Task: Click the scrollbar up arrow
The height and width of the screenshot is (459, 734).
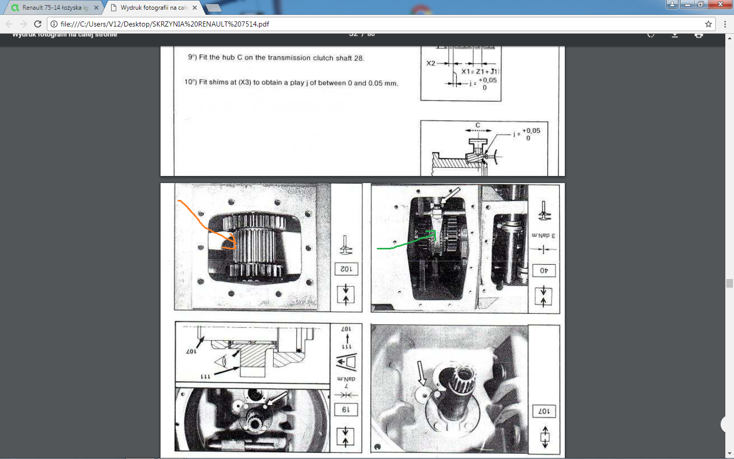Action: (x=729, y=38)
